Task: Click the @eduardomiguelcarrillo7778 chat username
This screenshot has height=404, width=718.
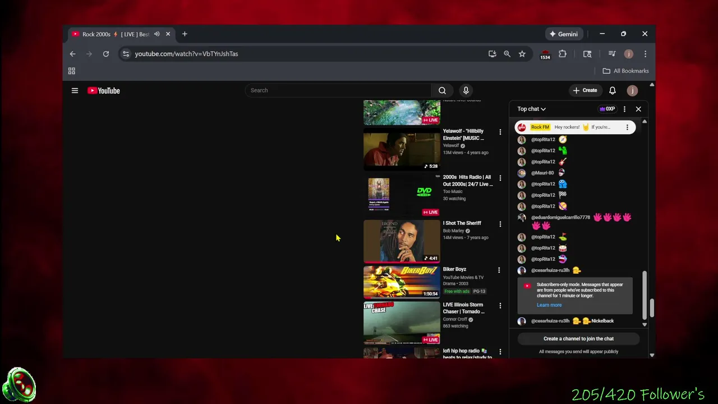Action: coord(560,217)
